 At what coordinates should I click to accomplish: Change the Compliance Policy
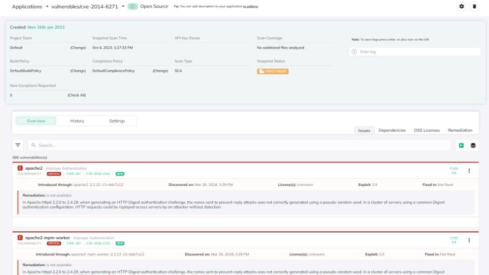coord(160,71)
